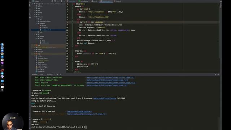This screenshot has width=231, height=130.
Task: Expand the step_definitions folder
Action: coord(36,21)
